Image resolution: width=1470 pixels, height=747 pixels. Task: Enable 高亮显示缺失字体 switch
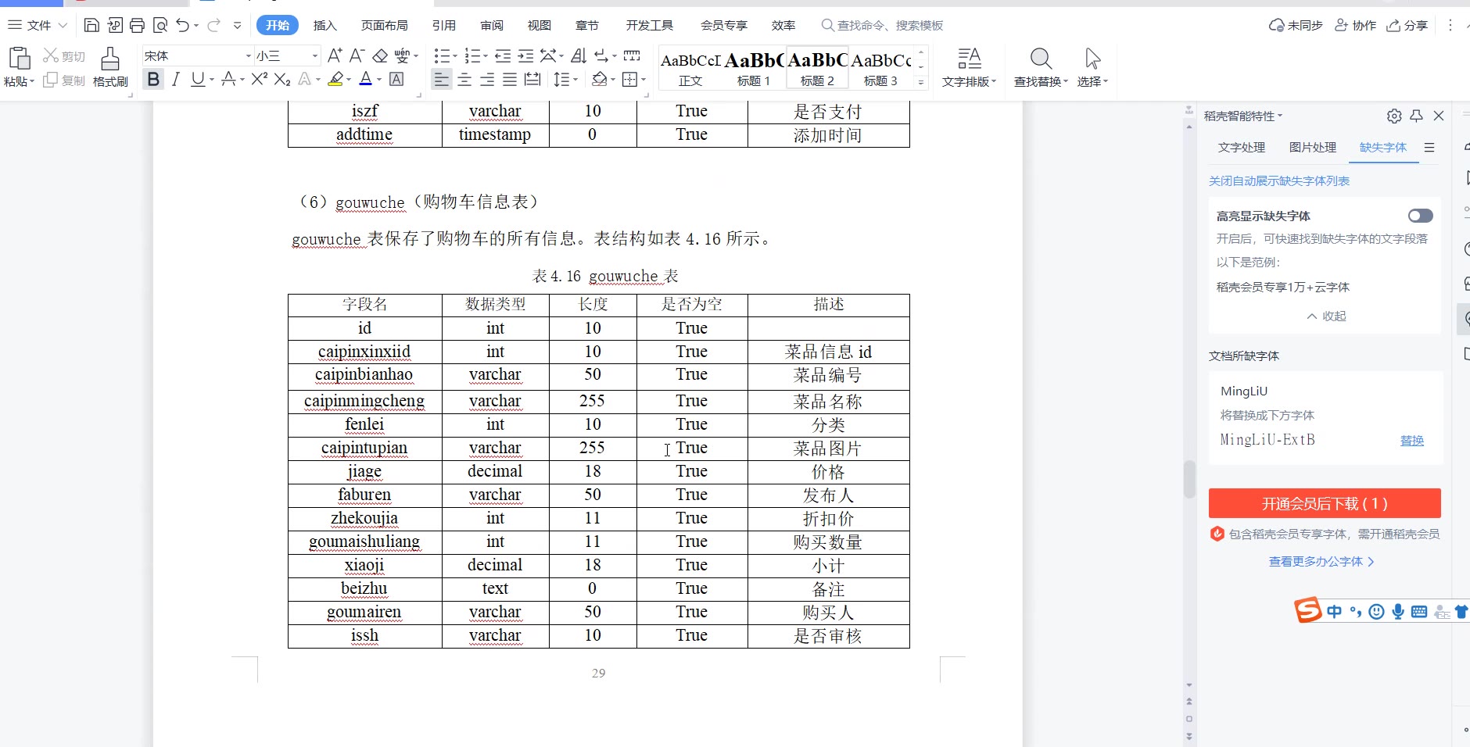tap(1420, 216)
